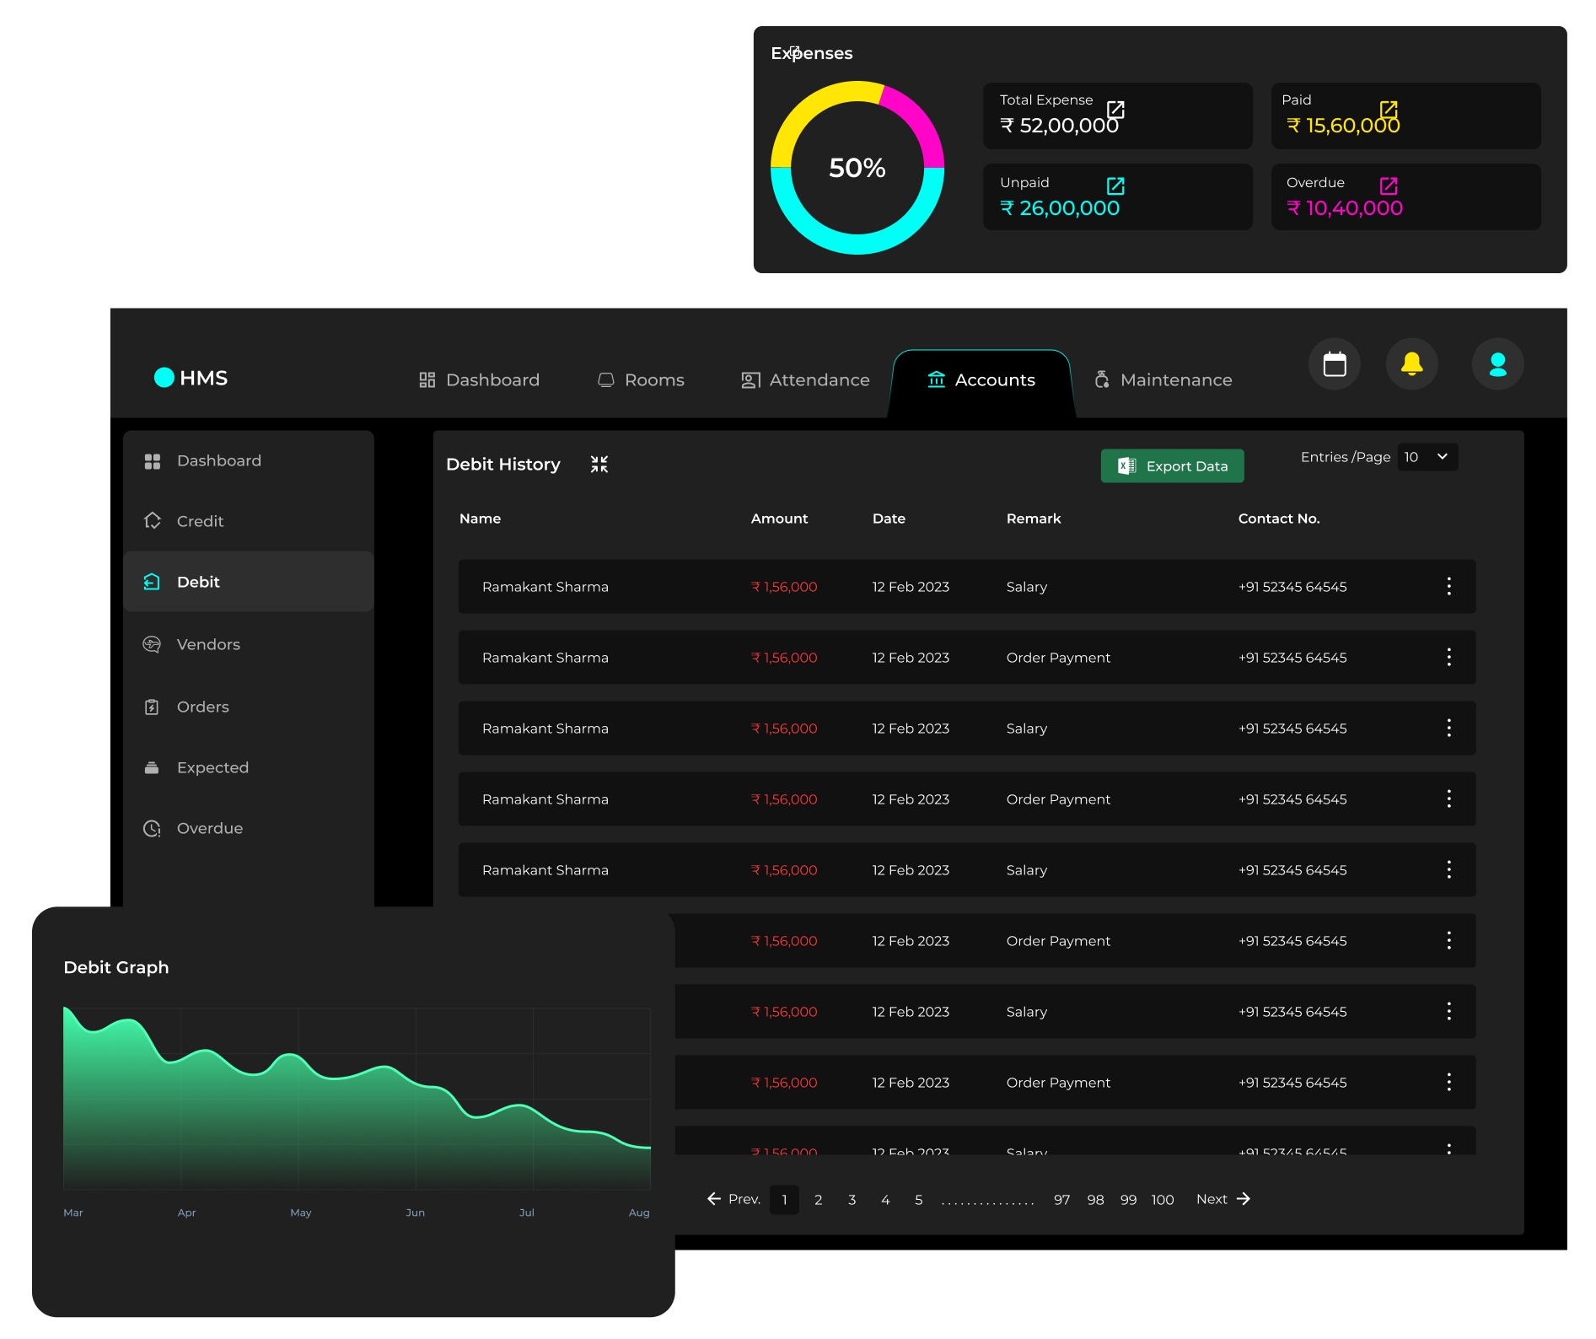This screenshot has height=1339, width=1596.
Task: Click the Debit Graph title
Action: 116,967
